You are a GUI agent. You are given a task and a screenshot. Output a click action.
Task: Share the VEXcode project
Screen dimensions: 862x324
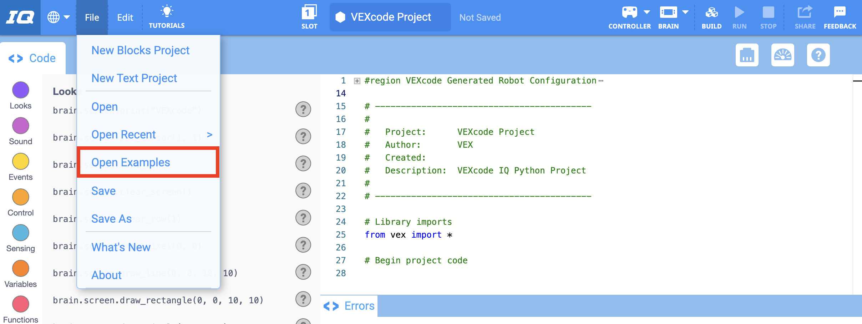tap(805, 16)
